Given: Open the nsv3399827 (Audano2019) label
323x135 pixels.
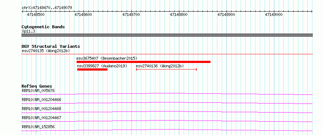Looking at the screenshot, I should pyautogui.click(x=102, y=66).
